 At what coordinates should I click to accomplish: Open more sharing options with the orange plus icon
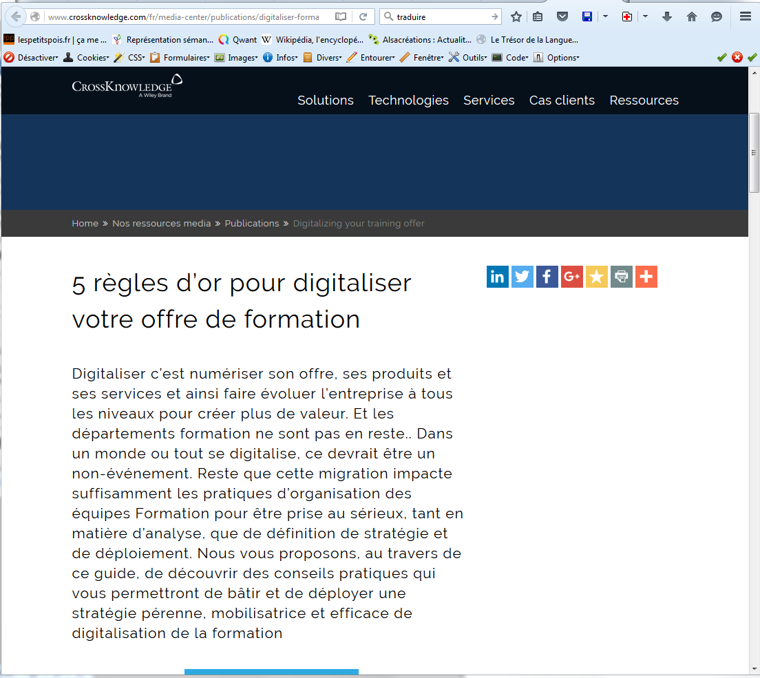[x=646, y=277]
